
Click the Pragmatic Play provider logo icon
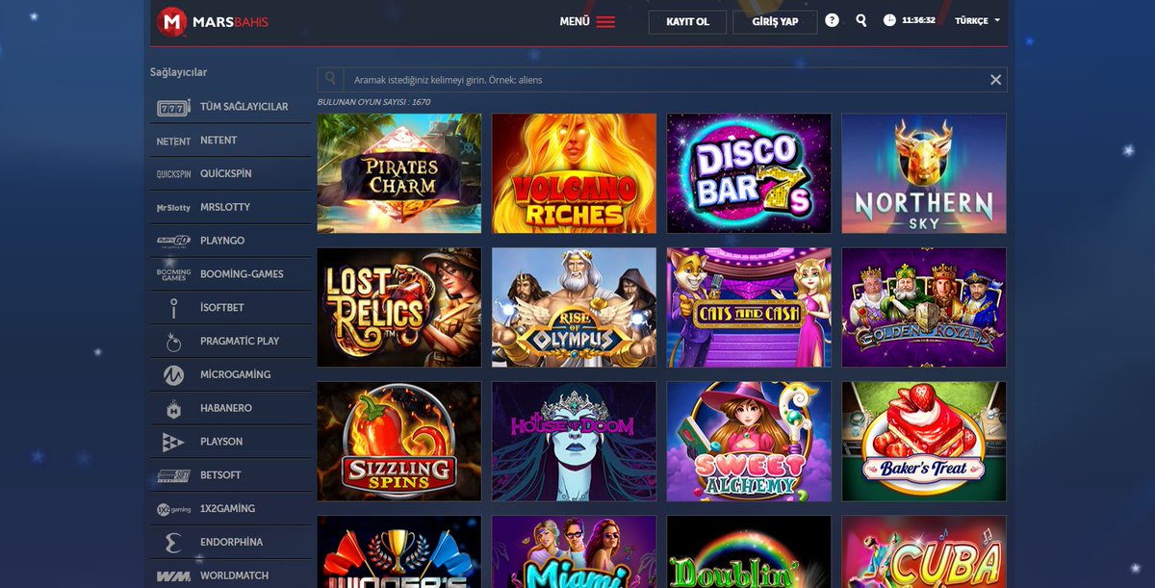click(x=173, y=342)
